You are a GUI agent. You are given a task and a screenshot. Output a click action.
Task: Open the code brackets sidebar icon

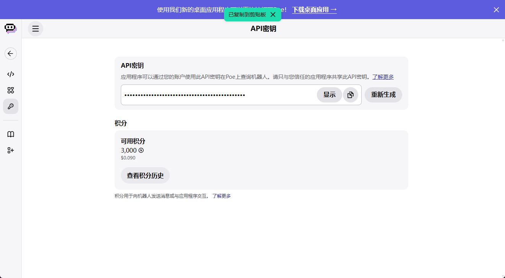11,74
